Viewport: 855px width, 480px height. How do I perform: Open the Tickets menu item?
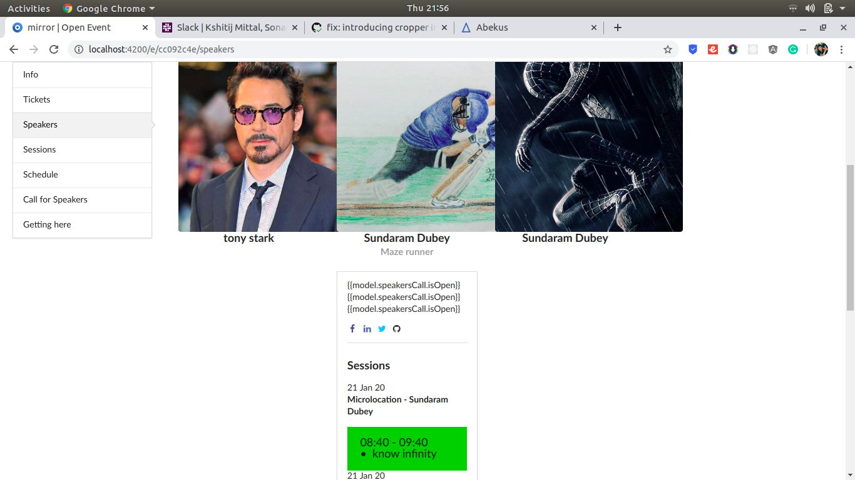point(82,100)
